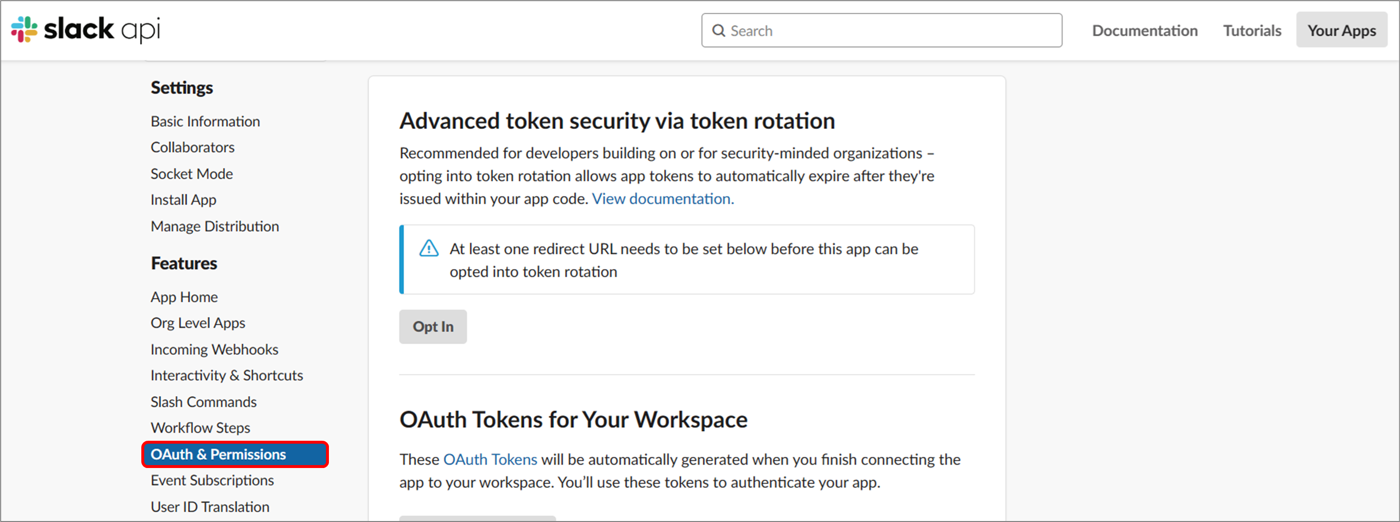Open Manage Distribution settings
The height and width of the screenshot is (522, 1400).
tap(215, 226)
